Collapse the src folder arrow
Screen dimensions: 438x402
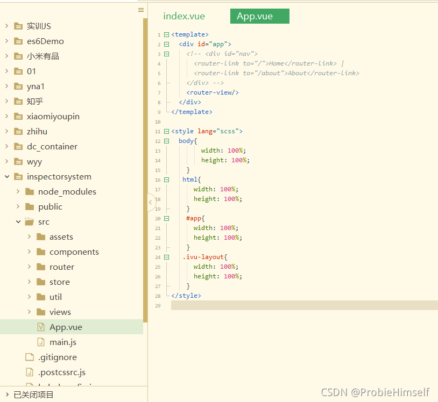18,222
